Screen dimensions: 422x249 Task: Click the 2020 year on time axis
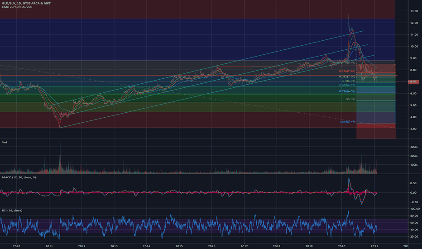point(341,246)
